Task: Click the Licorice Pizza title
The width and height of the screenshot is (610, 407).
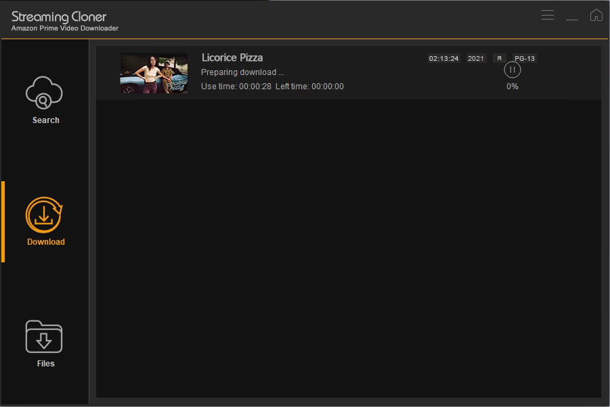Action: coord(232,57)
